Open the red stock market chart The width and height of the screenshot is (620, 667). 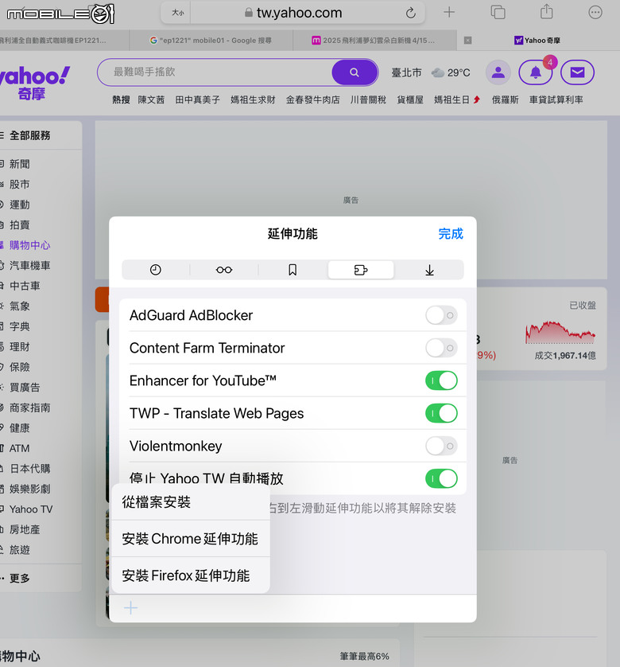[x=560, y=333]
